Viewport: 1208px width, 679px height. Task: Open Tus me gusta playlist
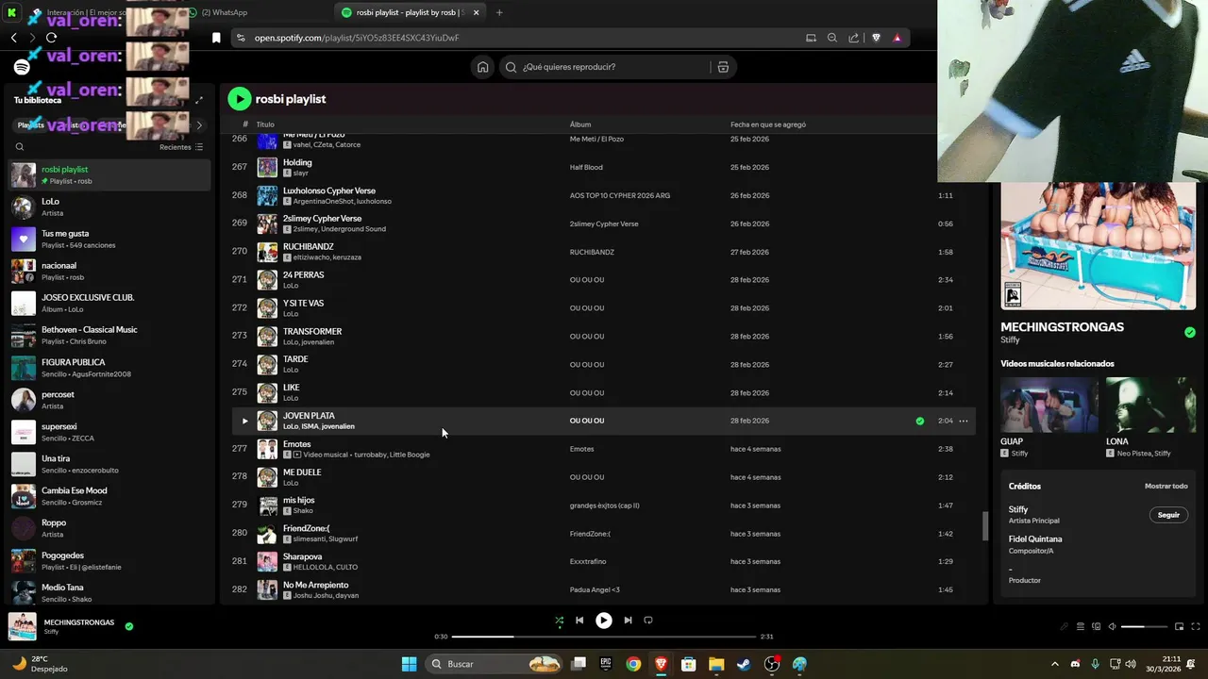109,239
